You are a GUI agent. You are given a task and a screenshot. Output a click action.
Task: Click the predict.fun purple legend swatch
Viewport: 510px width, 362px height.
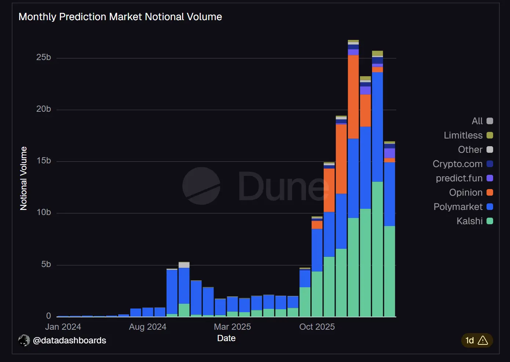point(490,178)
